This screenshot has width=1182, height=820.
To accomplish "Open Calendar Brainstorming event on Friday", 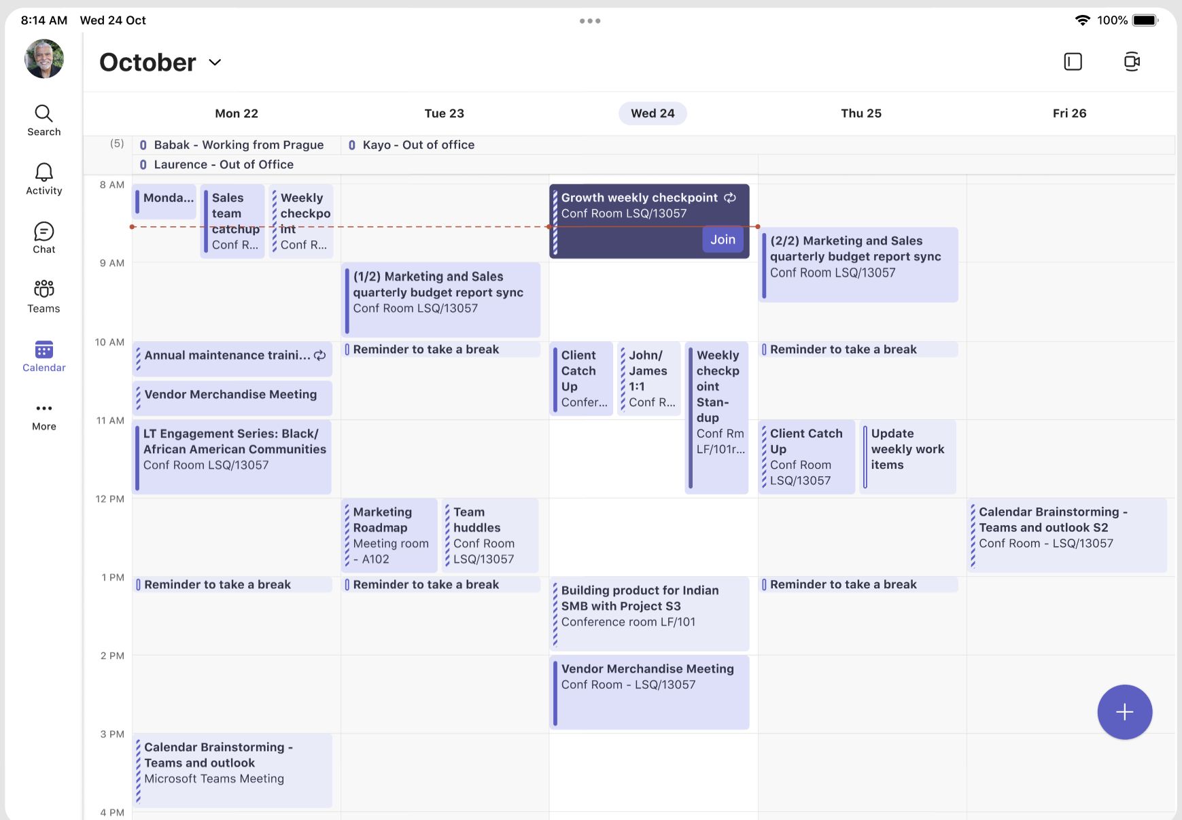I will (1067, 536).
